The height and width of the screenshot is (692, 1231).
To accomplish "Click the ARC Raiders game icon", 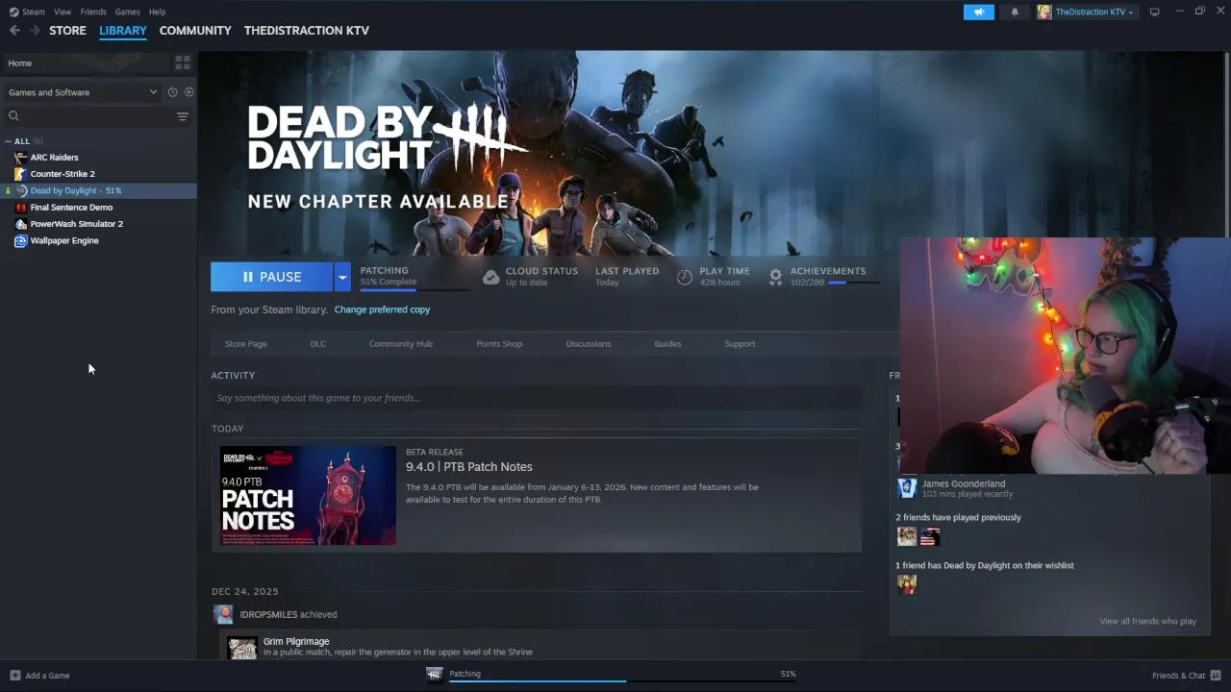I will tap(21, 158).
